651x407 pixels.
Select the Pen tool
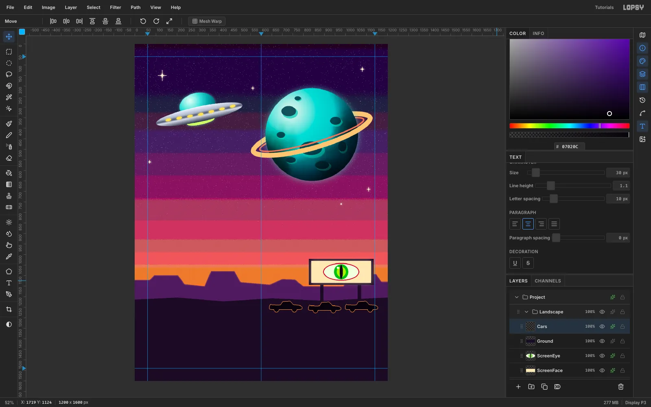point(9,294)
